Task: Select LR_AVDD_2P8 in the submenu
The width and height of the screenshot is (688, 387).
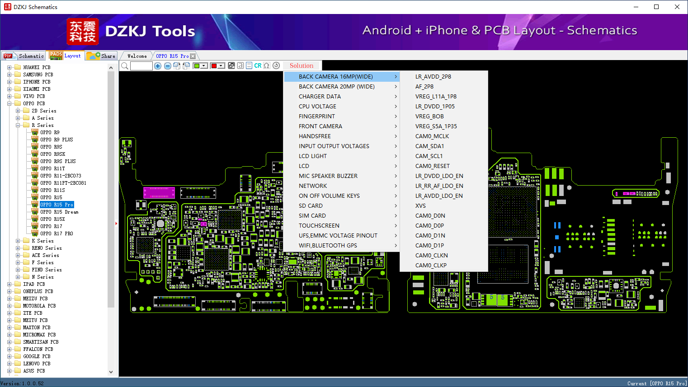Action: [444, 76]
